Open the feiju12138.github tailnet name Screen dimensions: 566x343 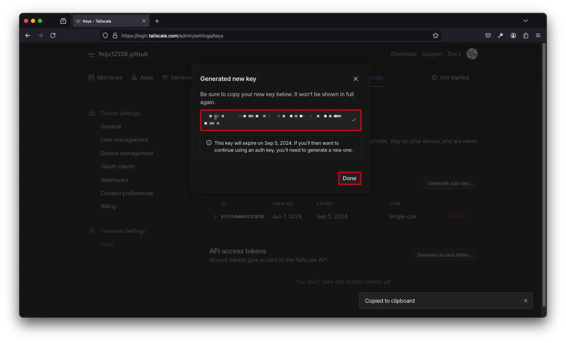coord(123,54)
